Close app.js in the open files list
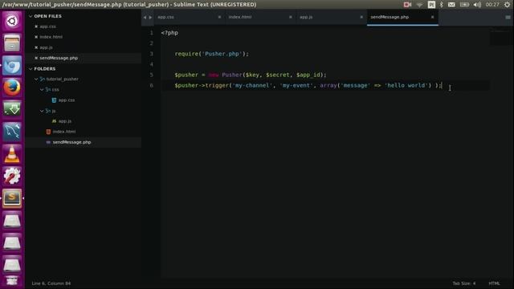Image resolution: width=514 pixels, height=289 pixels. click(x=36, y=47)
